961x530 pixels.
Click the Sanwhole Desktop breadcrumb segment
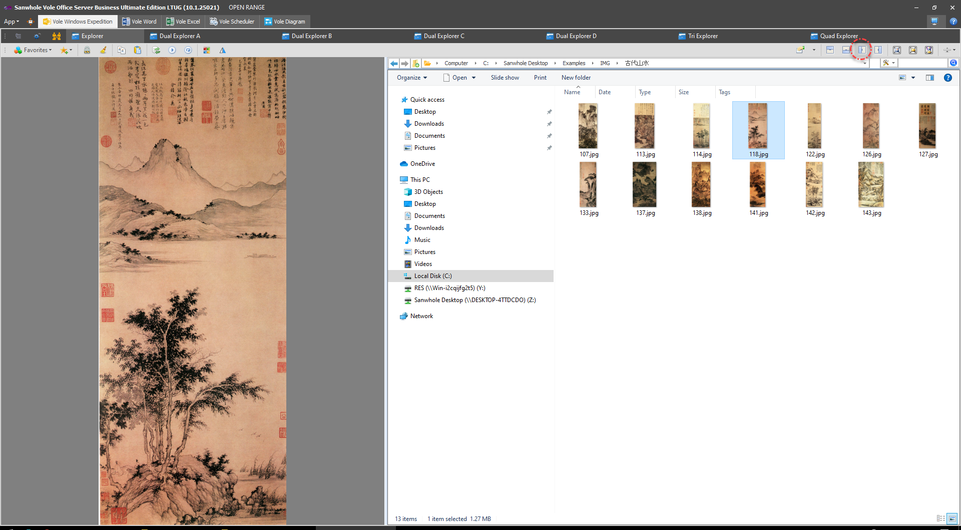[x=526, y=63]
